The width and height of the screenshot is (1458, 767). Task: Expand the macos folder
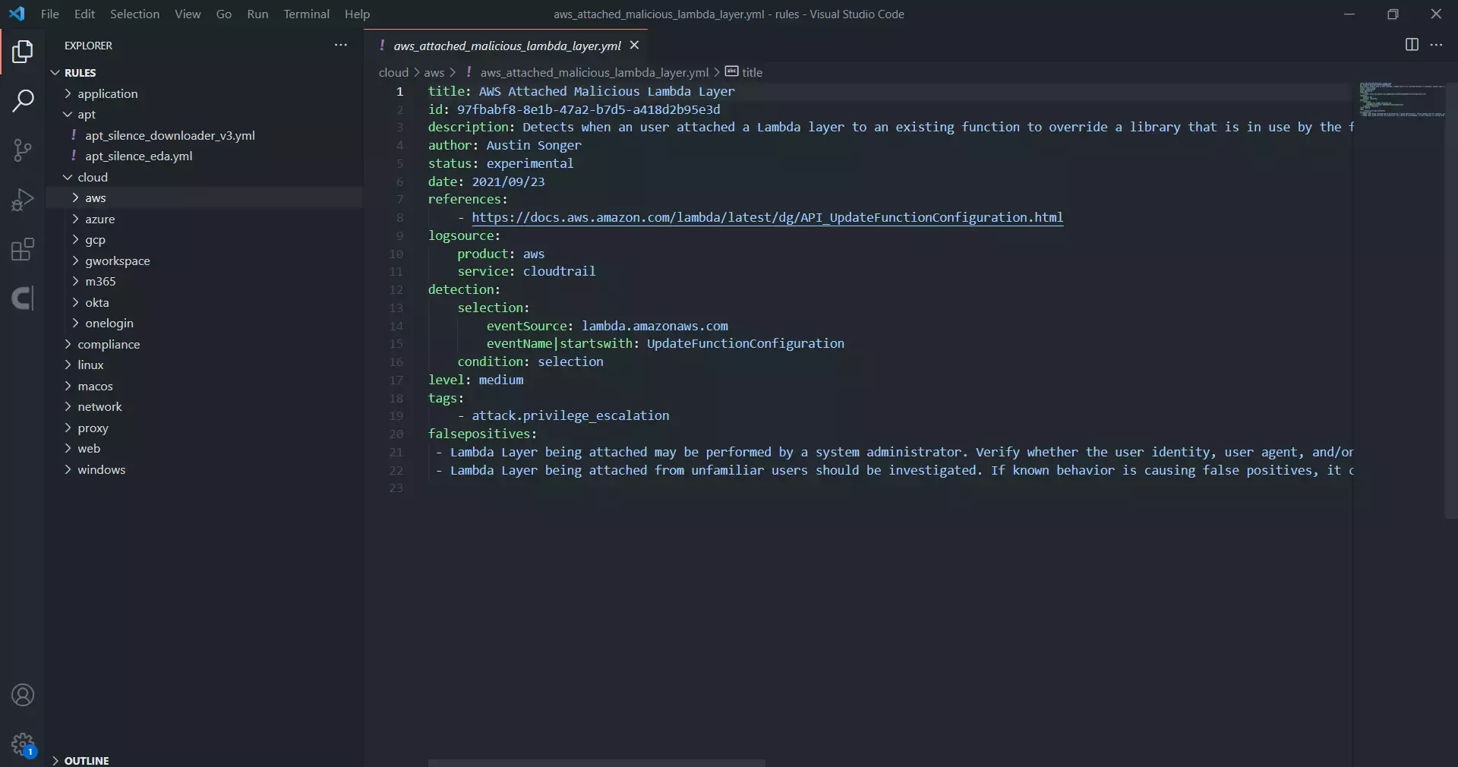click(68, 386)
